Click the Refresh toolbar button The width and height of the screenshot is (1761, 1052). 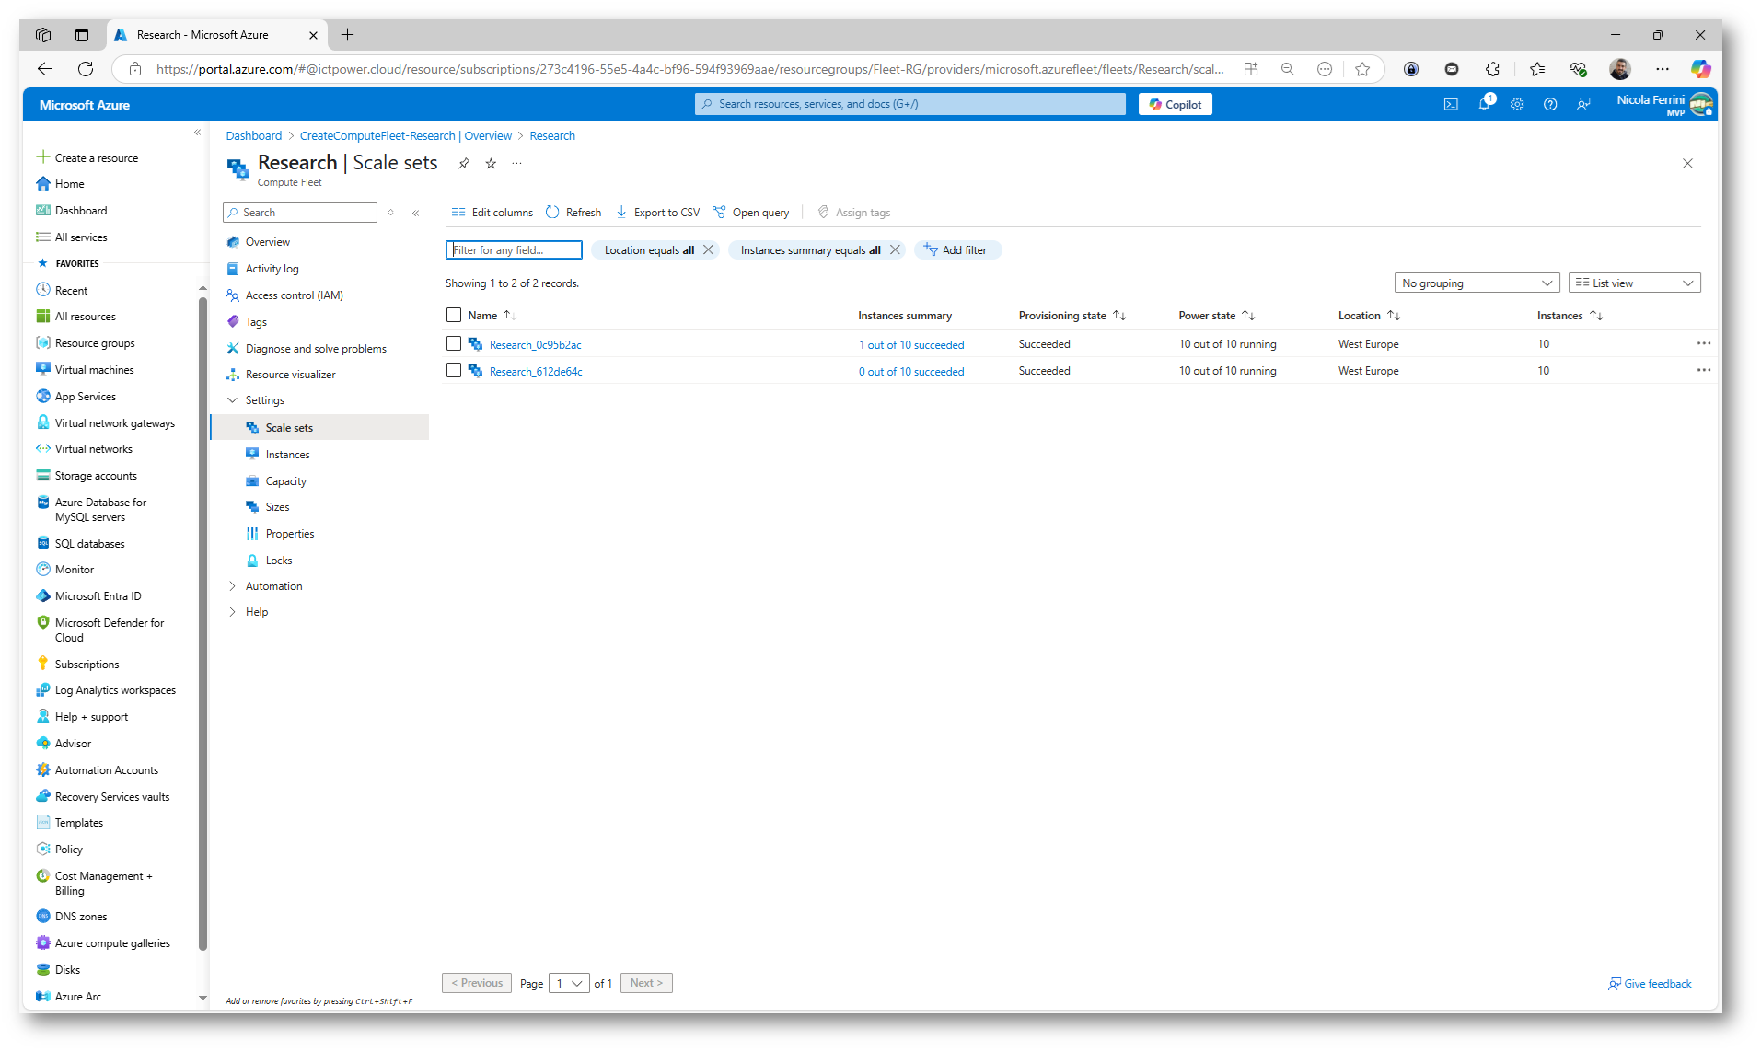point(573,213)
